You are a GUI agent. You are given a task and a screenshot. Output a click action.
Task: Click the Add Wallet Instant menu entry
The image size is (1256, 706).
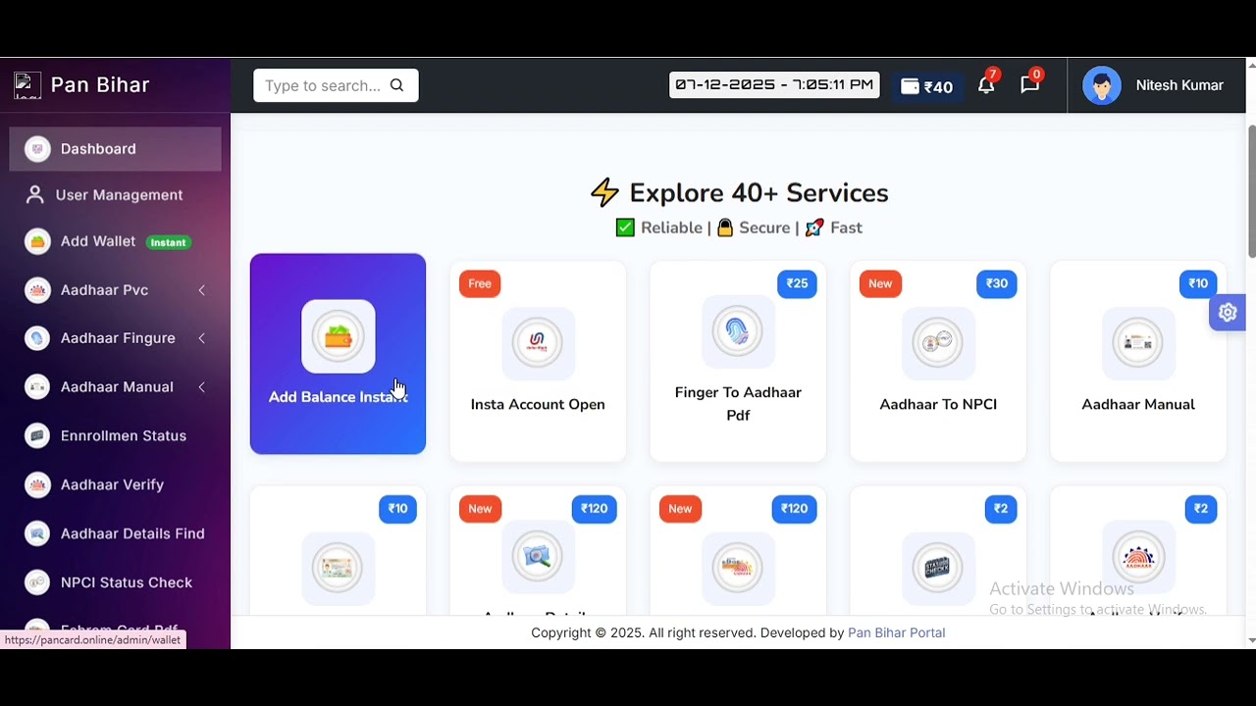click(x=115, y=241)
